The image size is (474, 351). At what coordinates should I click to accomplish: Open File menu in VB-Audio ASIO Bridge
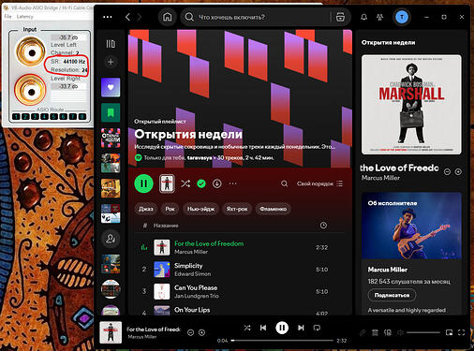[x=7, y=17]
